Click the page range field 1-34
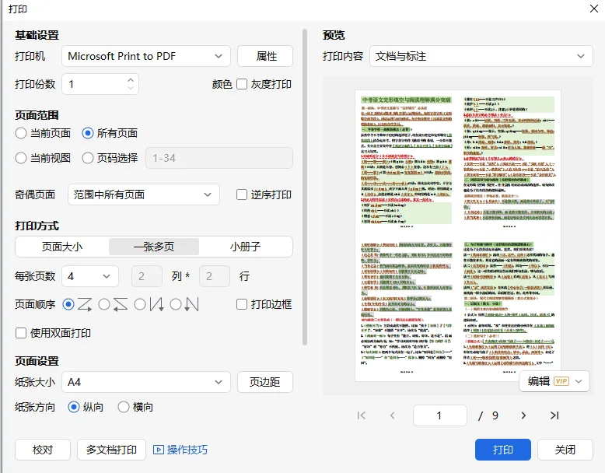Image resolution: width=605 pixels, height=473 pixels. [x=219, y=158]
